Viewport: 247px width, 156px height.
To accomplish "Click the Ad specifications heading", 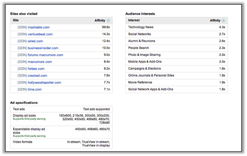I will [x=24, y=103].
